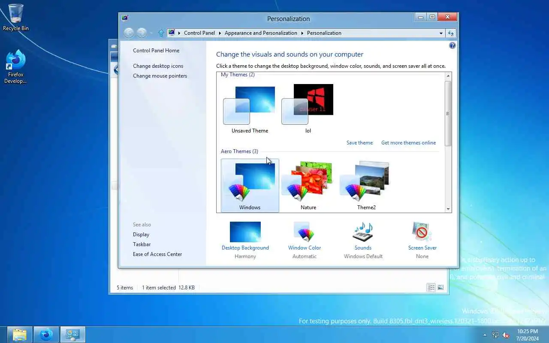Image resolution: width=549 pixels, height=343 pixels.
Task: Click the "My Themes (2)" group header
Action: coord(238,75)
